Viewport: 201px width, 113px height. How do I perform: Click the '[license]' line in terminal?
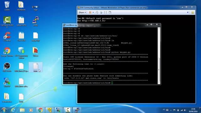pos(68,66)
